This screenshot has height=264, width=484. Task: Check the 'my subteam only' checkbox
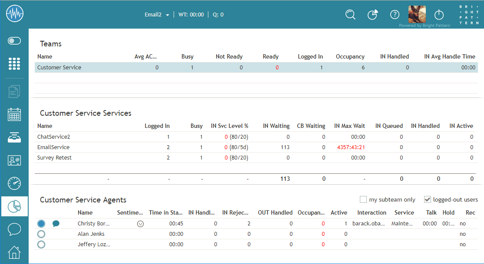[363, 199]
